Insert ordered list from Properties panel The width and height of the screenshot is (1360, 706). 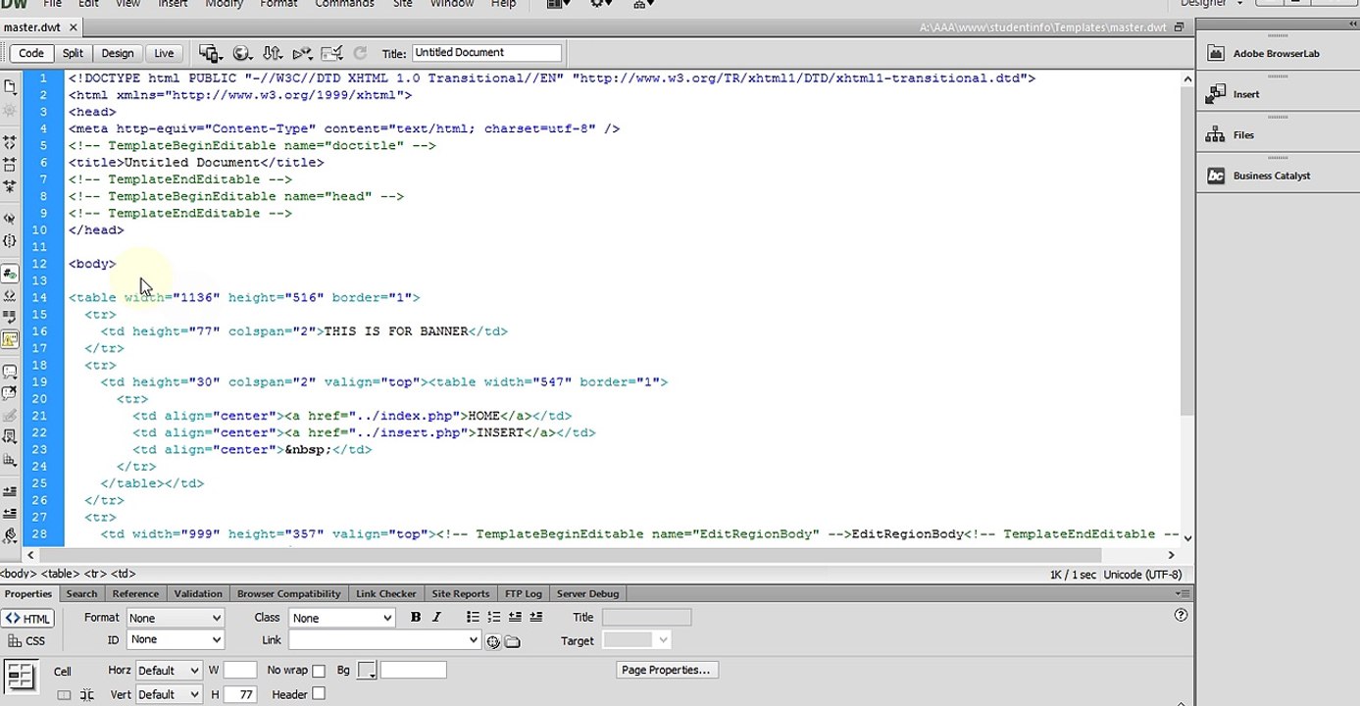tap(493, 617)
